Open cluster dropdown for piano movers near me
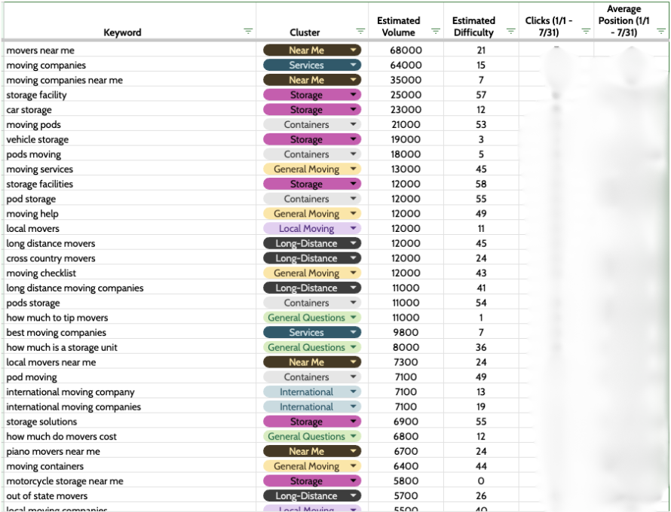Screen dimensions: 671x512 tap(353, 451)
